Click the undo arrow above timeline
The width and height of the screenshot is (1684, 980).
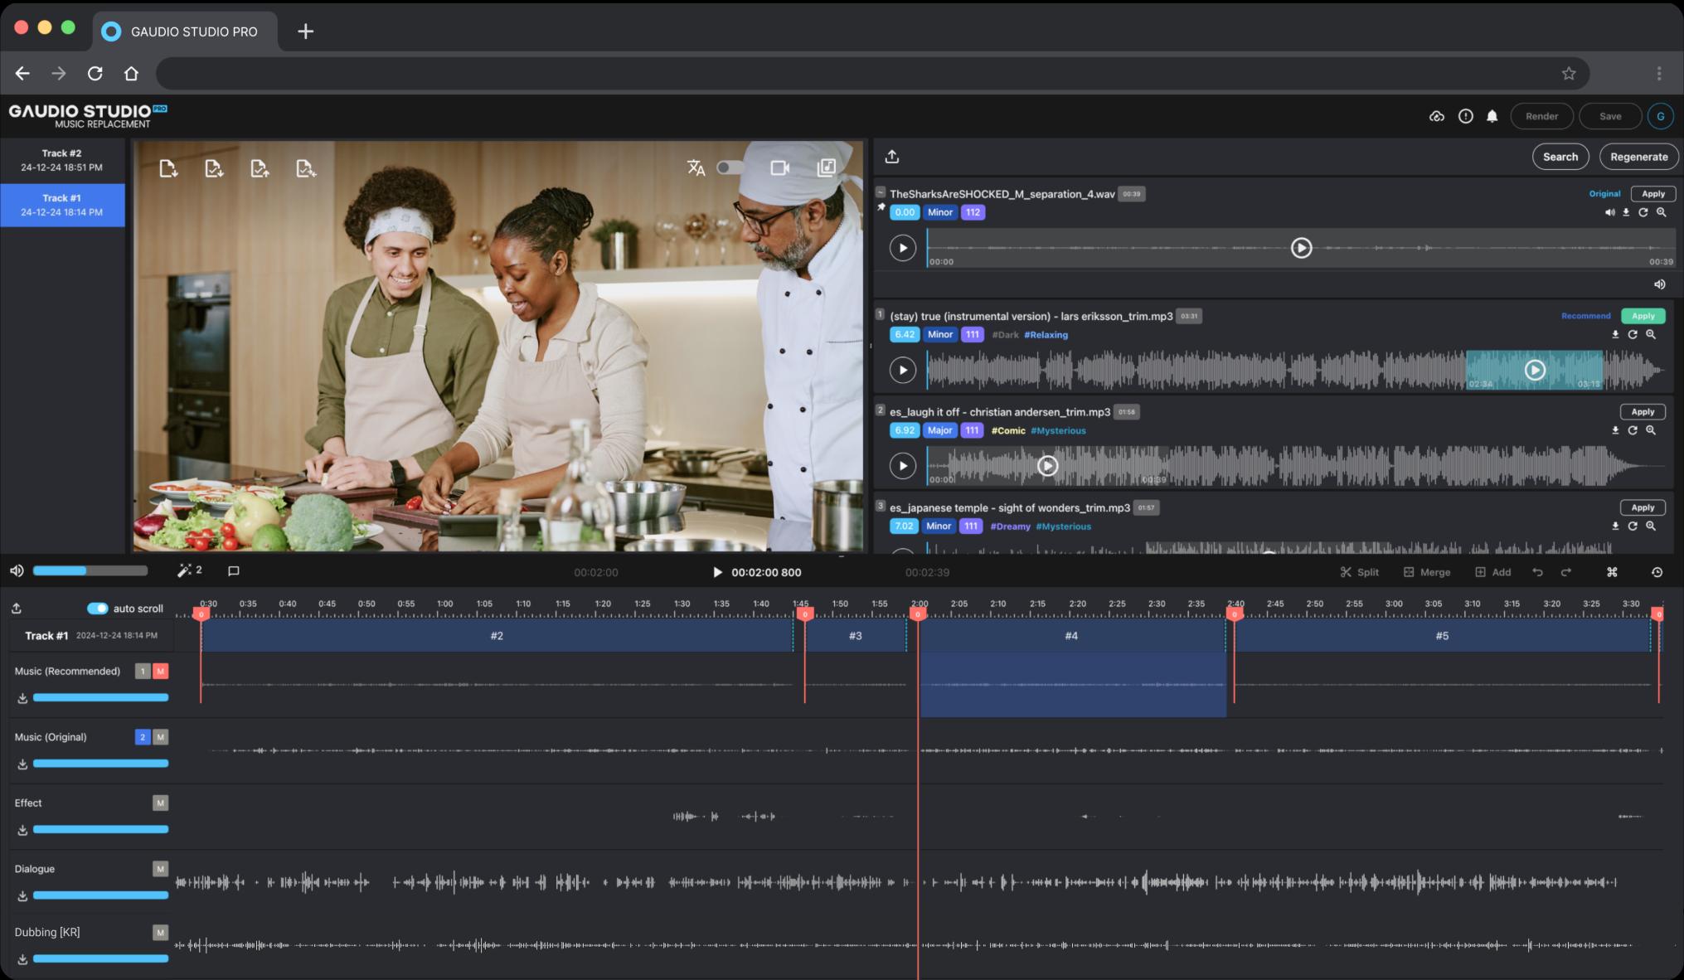(1537, 572)
